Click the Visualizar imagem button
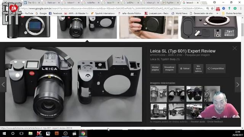Viewport: 244px width, 137px height. pyautogui.click(x=169, y=68)
